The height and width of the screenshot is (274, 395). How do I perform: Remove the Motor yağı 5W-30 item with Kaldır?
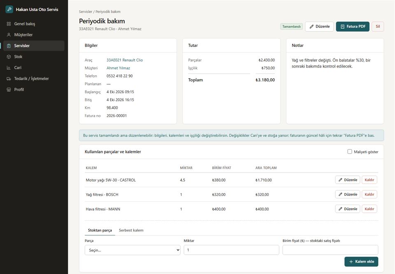point(369,180)
